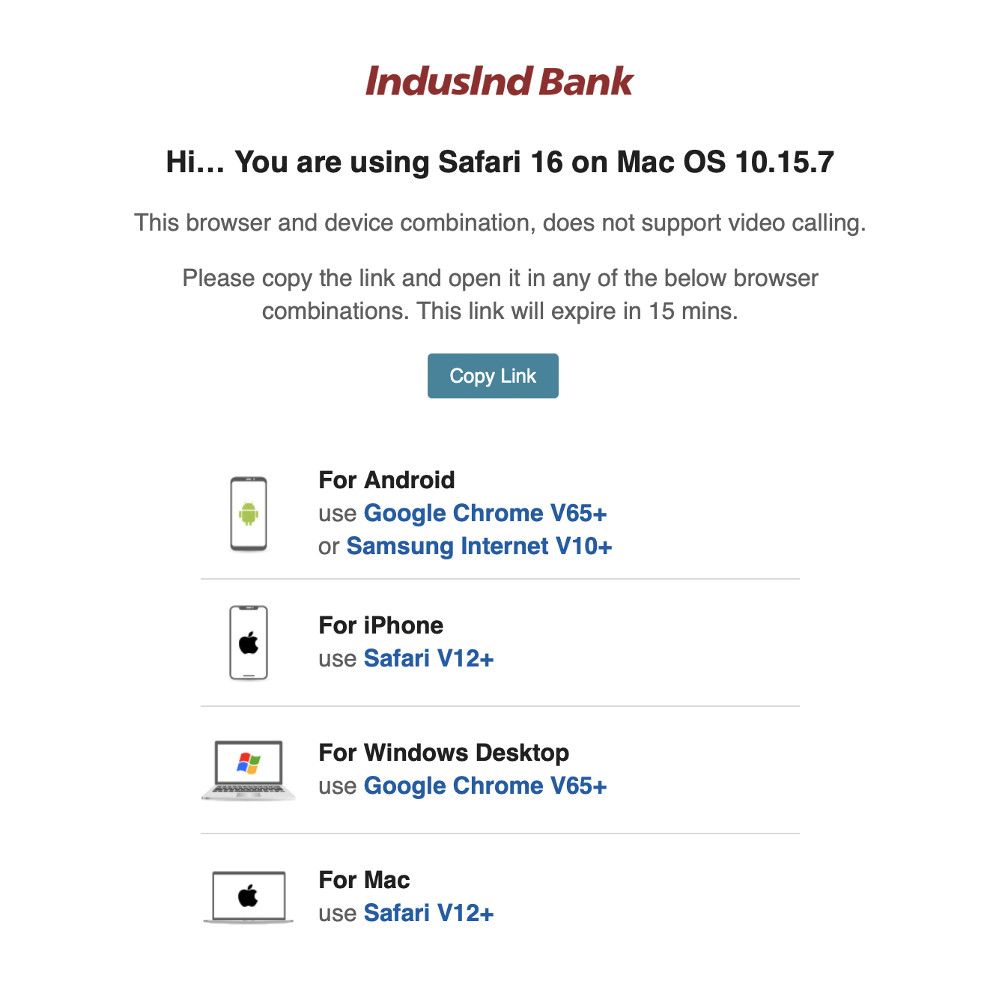The image size is (1008, 1002).
Task: Click the For Android heading
Action: [386, 480]
